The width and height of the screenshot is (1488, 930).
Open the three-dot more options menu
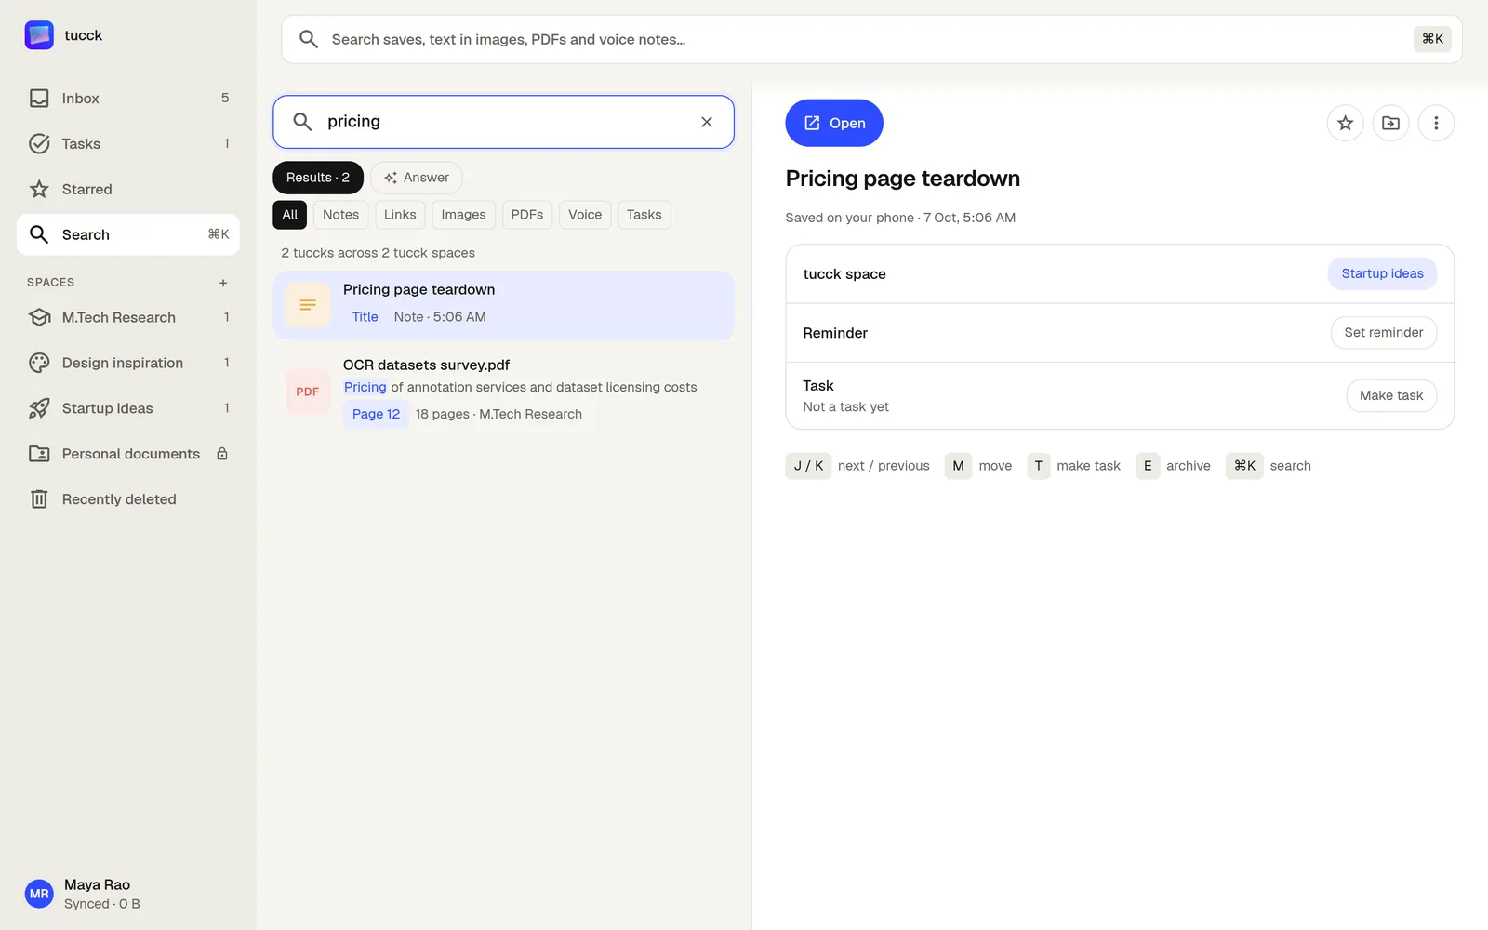point(1436,123)
